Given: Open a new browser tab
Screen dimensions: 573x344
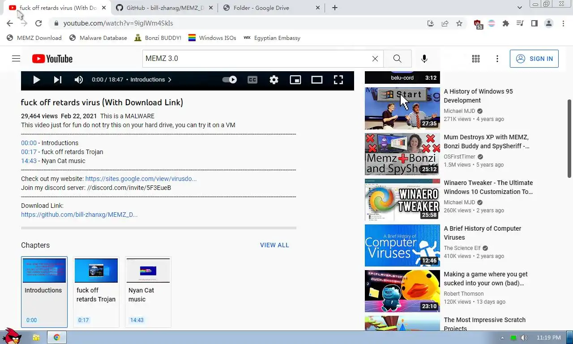Looking at the screenshot, I should click(x=335, y=8).
